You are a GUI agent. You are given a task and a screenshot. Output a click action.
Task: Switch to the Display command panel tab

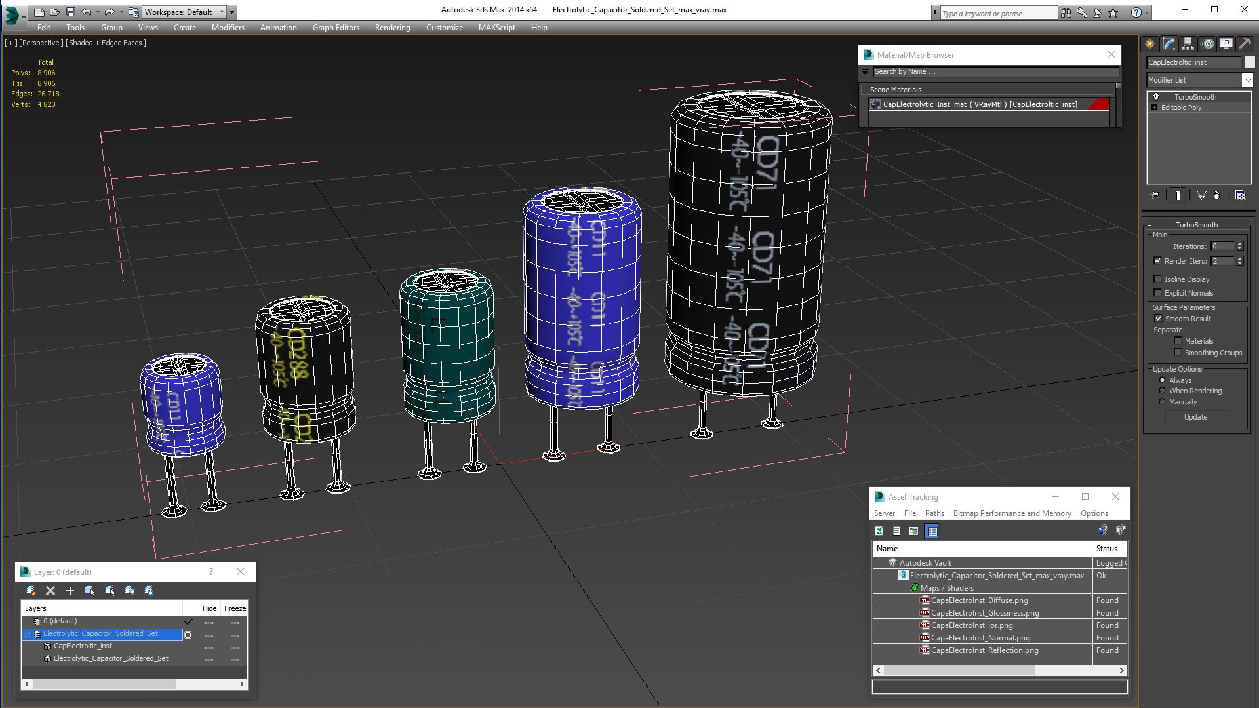click(x=1226, y=44)
